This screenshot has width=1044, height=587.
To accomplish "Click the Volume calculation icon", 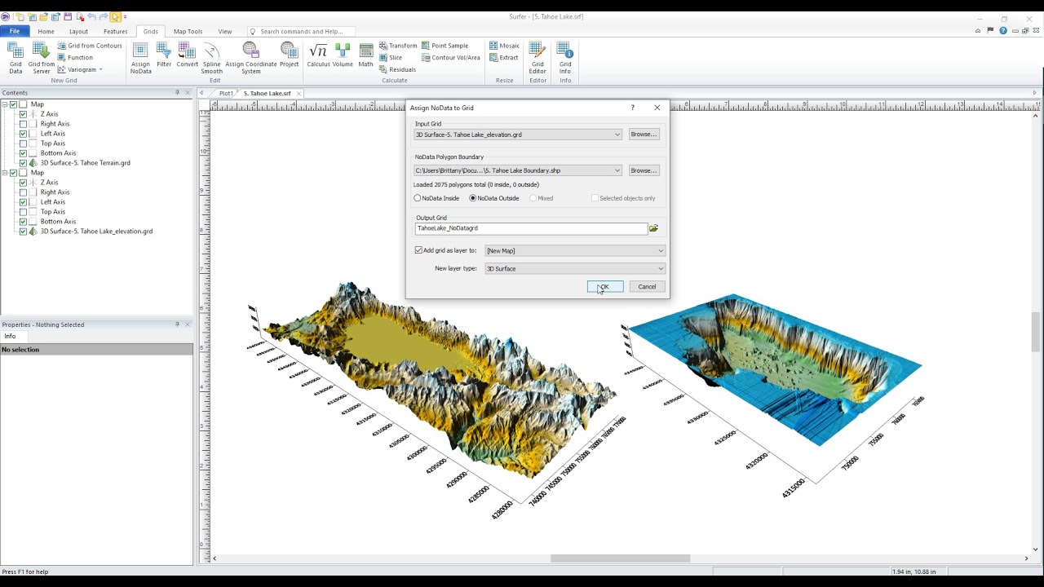I will 343,55.
